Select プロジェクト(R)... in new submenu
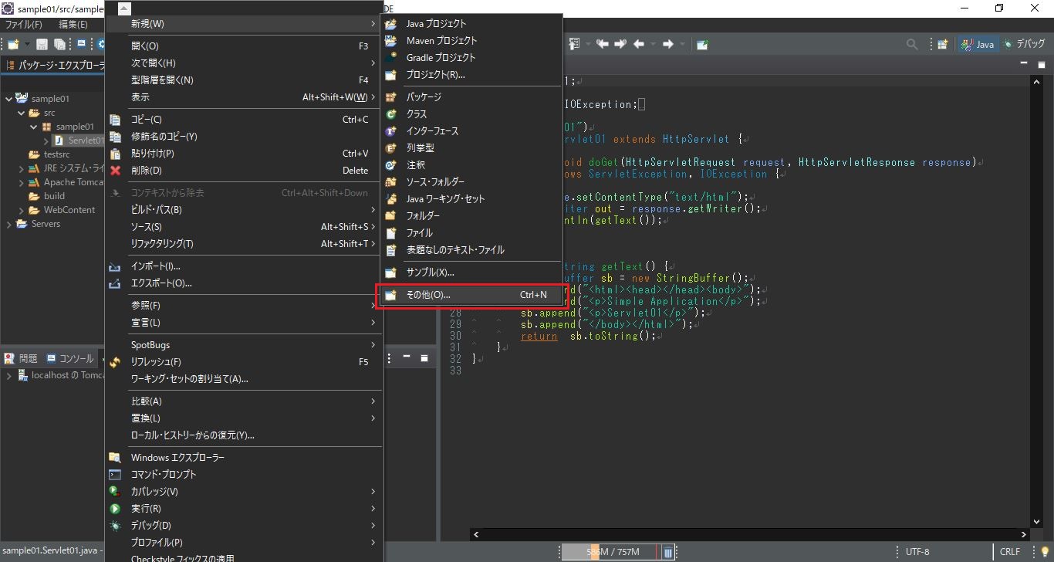This screenshot has height=562, width=1054. coord(474,75)
